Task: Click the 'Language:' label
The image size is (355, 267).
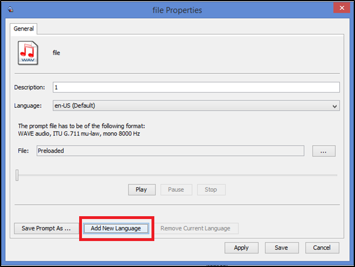Action: point(28,106)
